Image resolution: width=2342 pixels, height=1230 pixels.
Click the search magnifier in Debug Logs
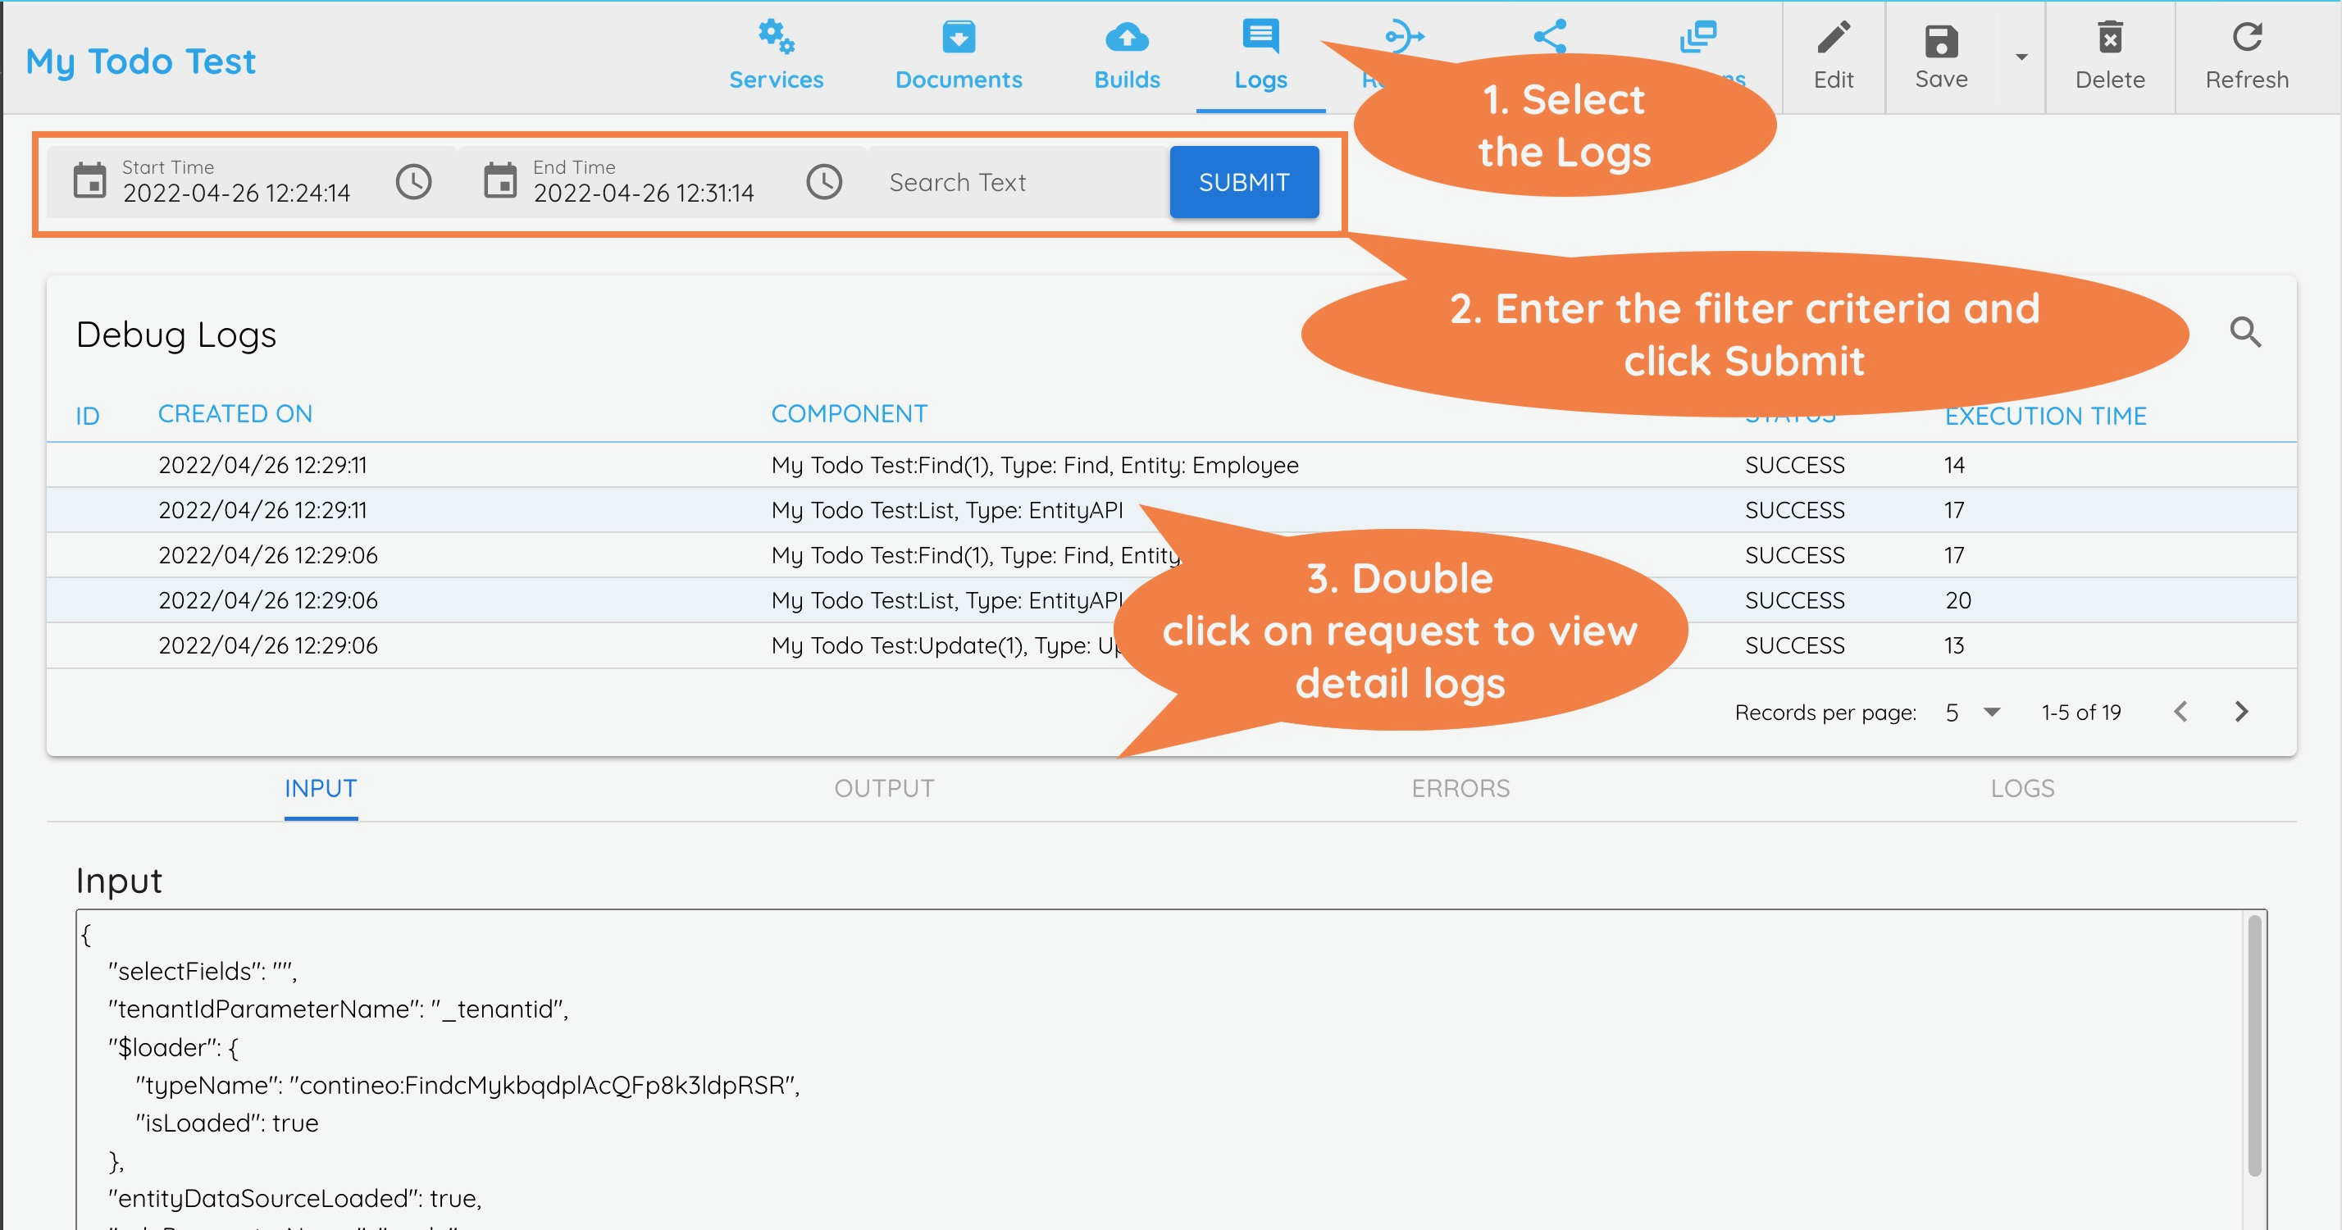click(2245, 333)
